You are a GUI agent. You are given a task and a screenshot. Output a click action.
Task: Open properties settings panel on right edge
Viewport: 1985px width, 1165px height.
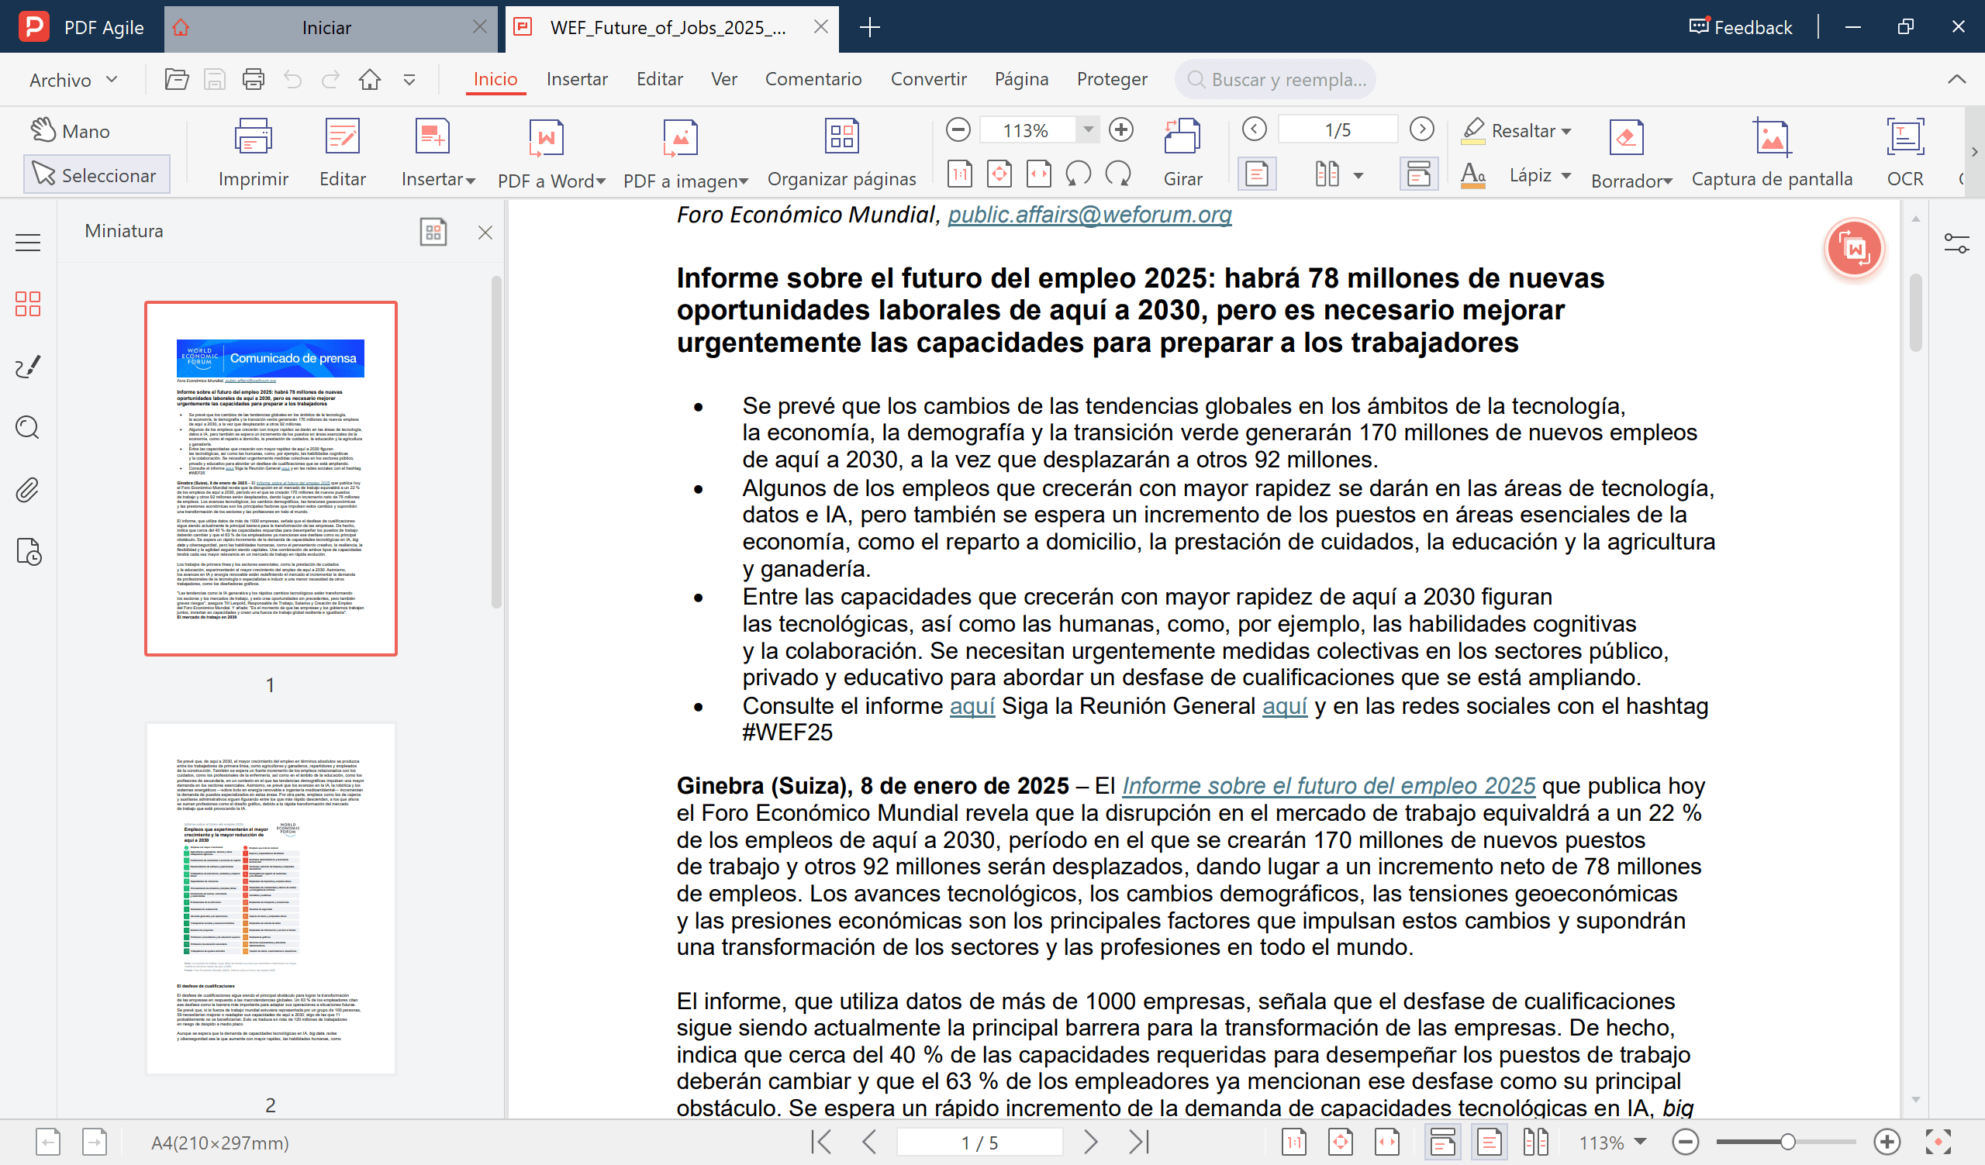coord(1956,243)
